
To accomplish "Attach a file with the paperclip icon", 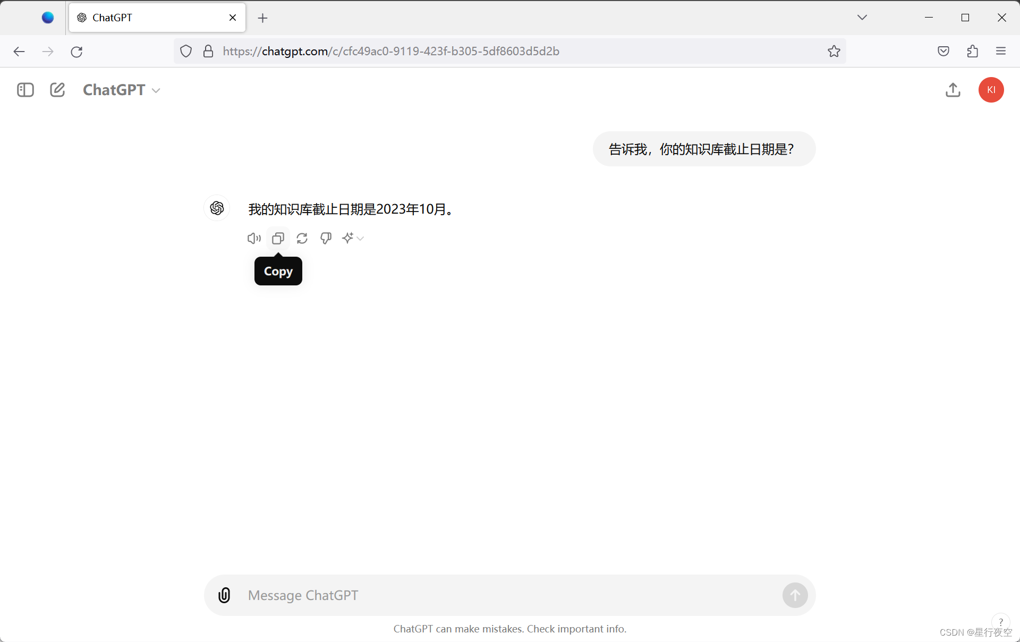I will point(224,595).
